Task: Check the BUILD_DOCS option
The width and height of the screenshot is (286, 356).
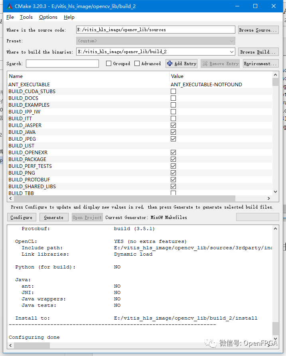Action: [x=174, y=98]
